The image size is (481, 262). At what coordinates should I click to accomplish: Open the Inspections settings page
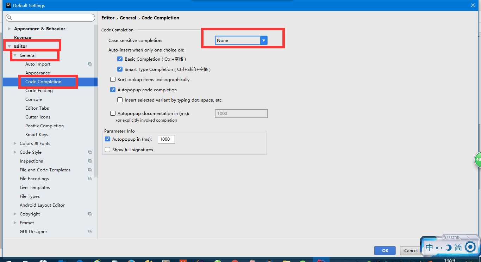click(31, 161)
